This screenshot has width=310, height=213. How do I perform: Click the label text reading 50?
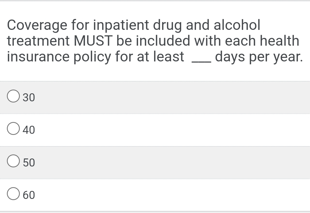29,162
